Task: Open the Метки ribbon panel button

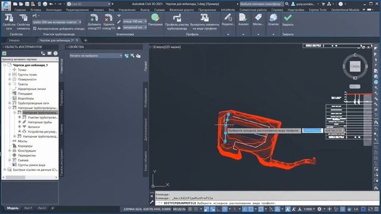Action: pyautogui.click(x=258, y=20)
